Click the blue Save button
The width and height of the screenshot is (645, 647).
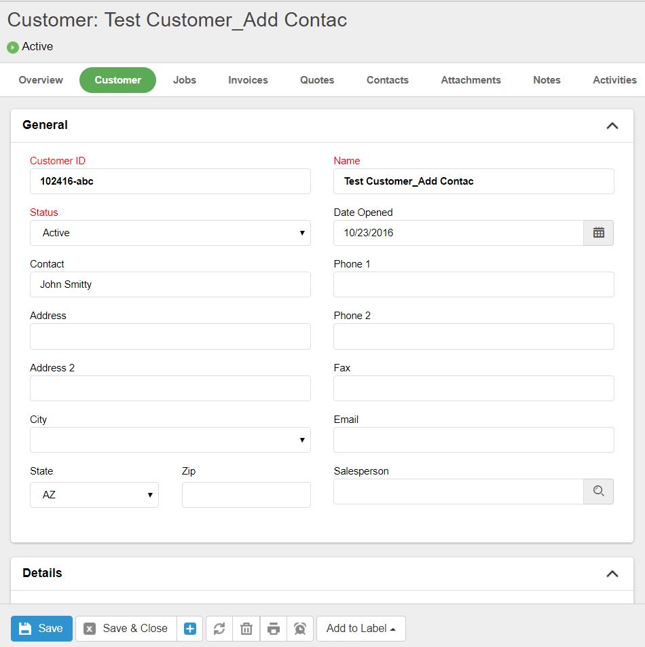pos(41,629)
